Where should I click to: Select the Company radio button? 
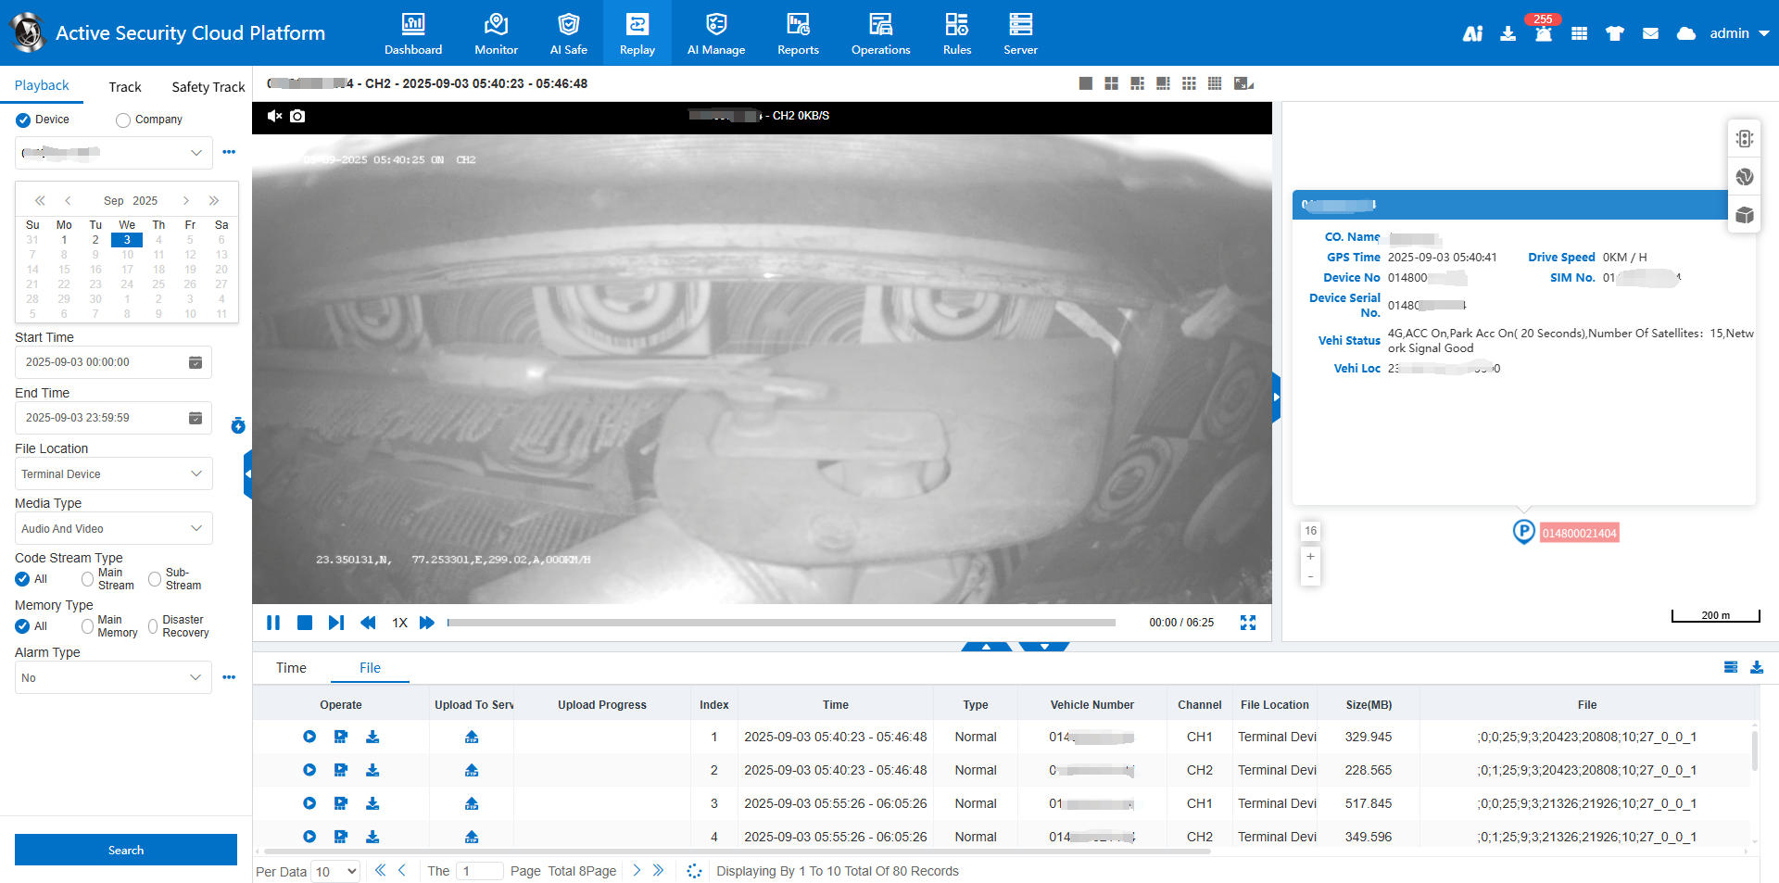123,120
